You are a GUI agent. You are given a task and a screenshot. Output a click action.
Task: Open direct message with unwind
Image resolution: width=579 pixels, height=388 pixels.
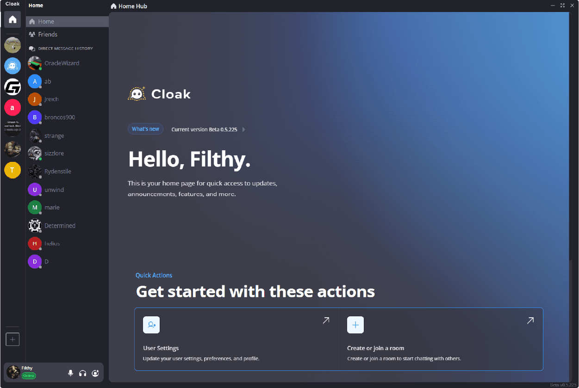67,190
